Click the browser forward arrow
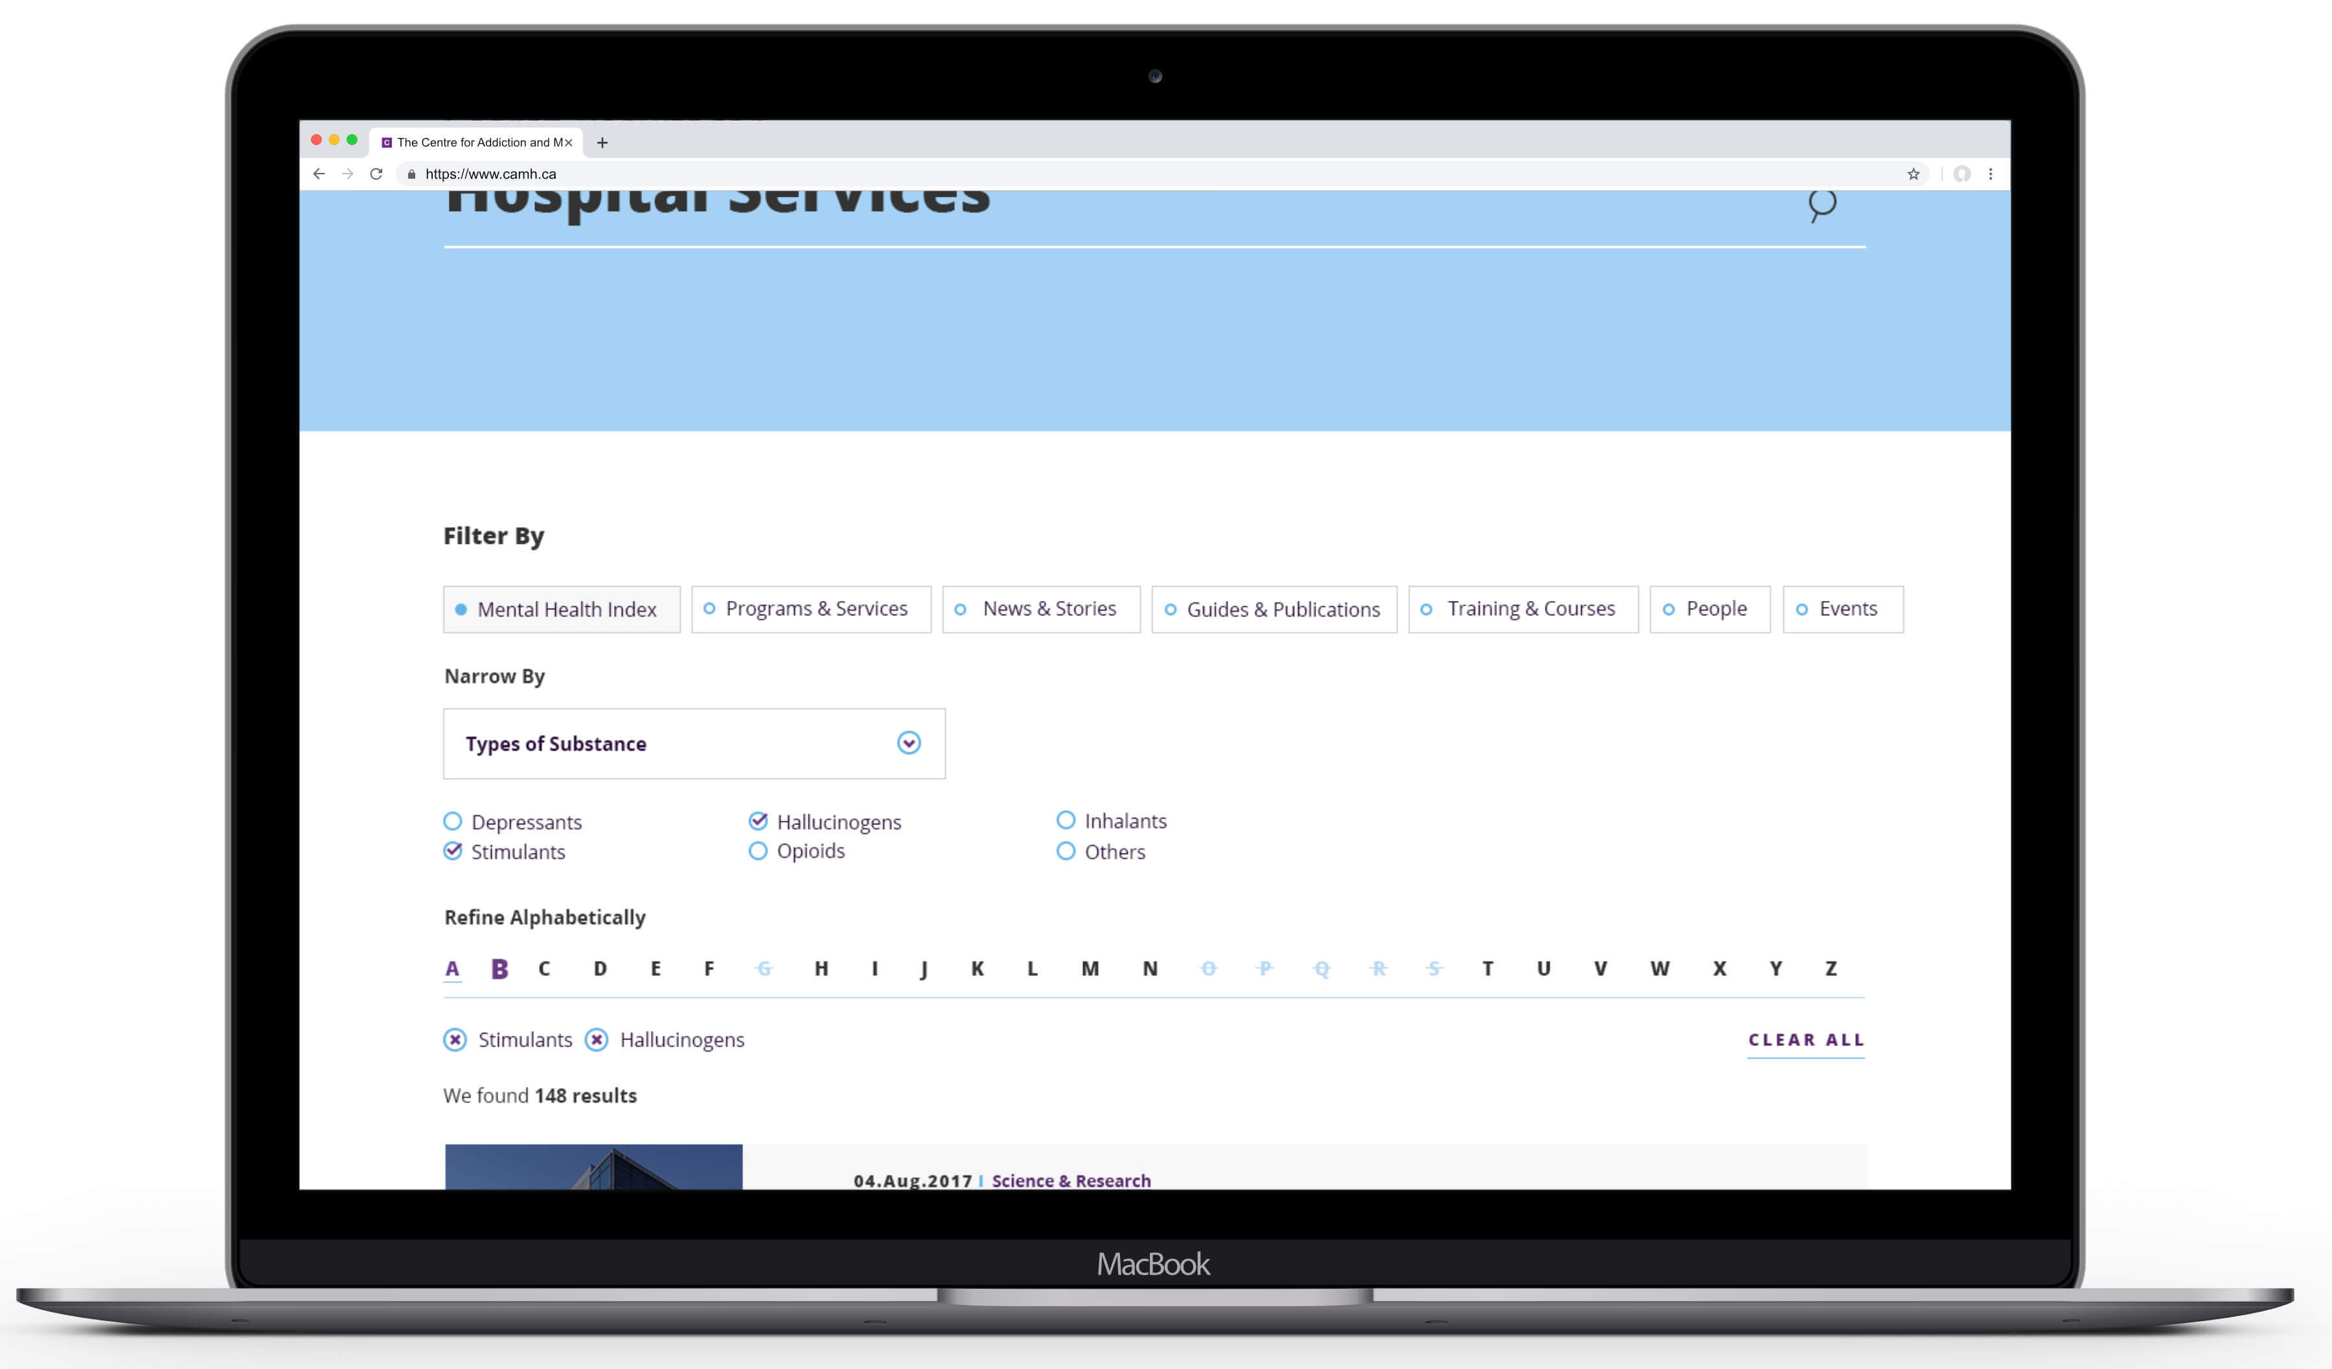Viewport: 2332px width, 1369px height. point(347,174)
